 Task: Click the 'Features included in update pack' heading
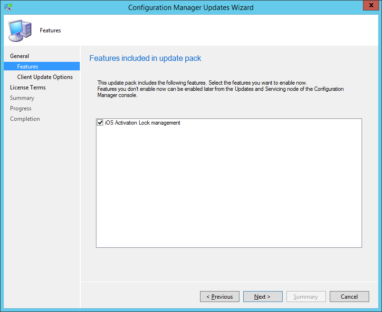pos(145,58)
